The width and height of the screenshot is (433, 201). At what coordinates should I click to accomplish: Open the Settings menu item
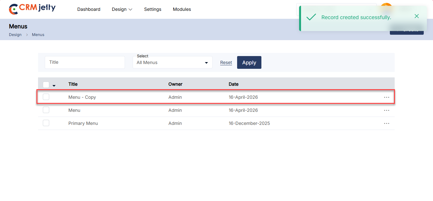tap(152, 9)
